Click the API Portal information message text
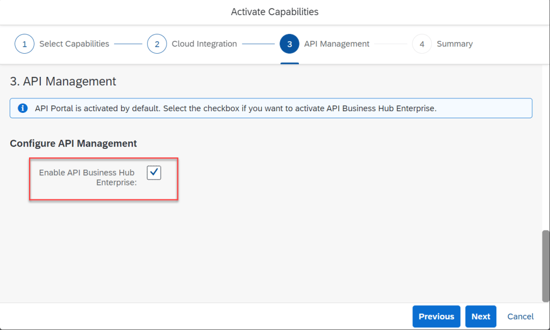The height and width of the screenshot is (330, 550). [x=235, y=108]
